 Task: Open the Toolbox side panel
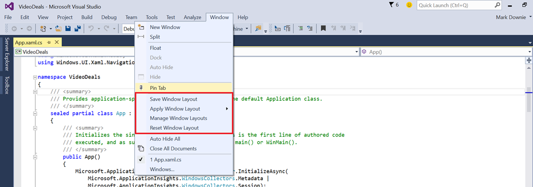tap(7, 85)
